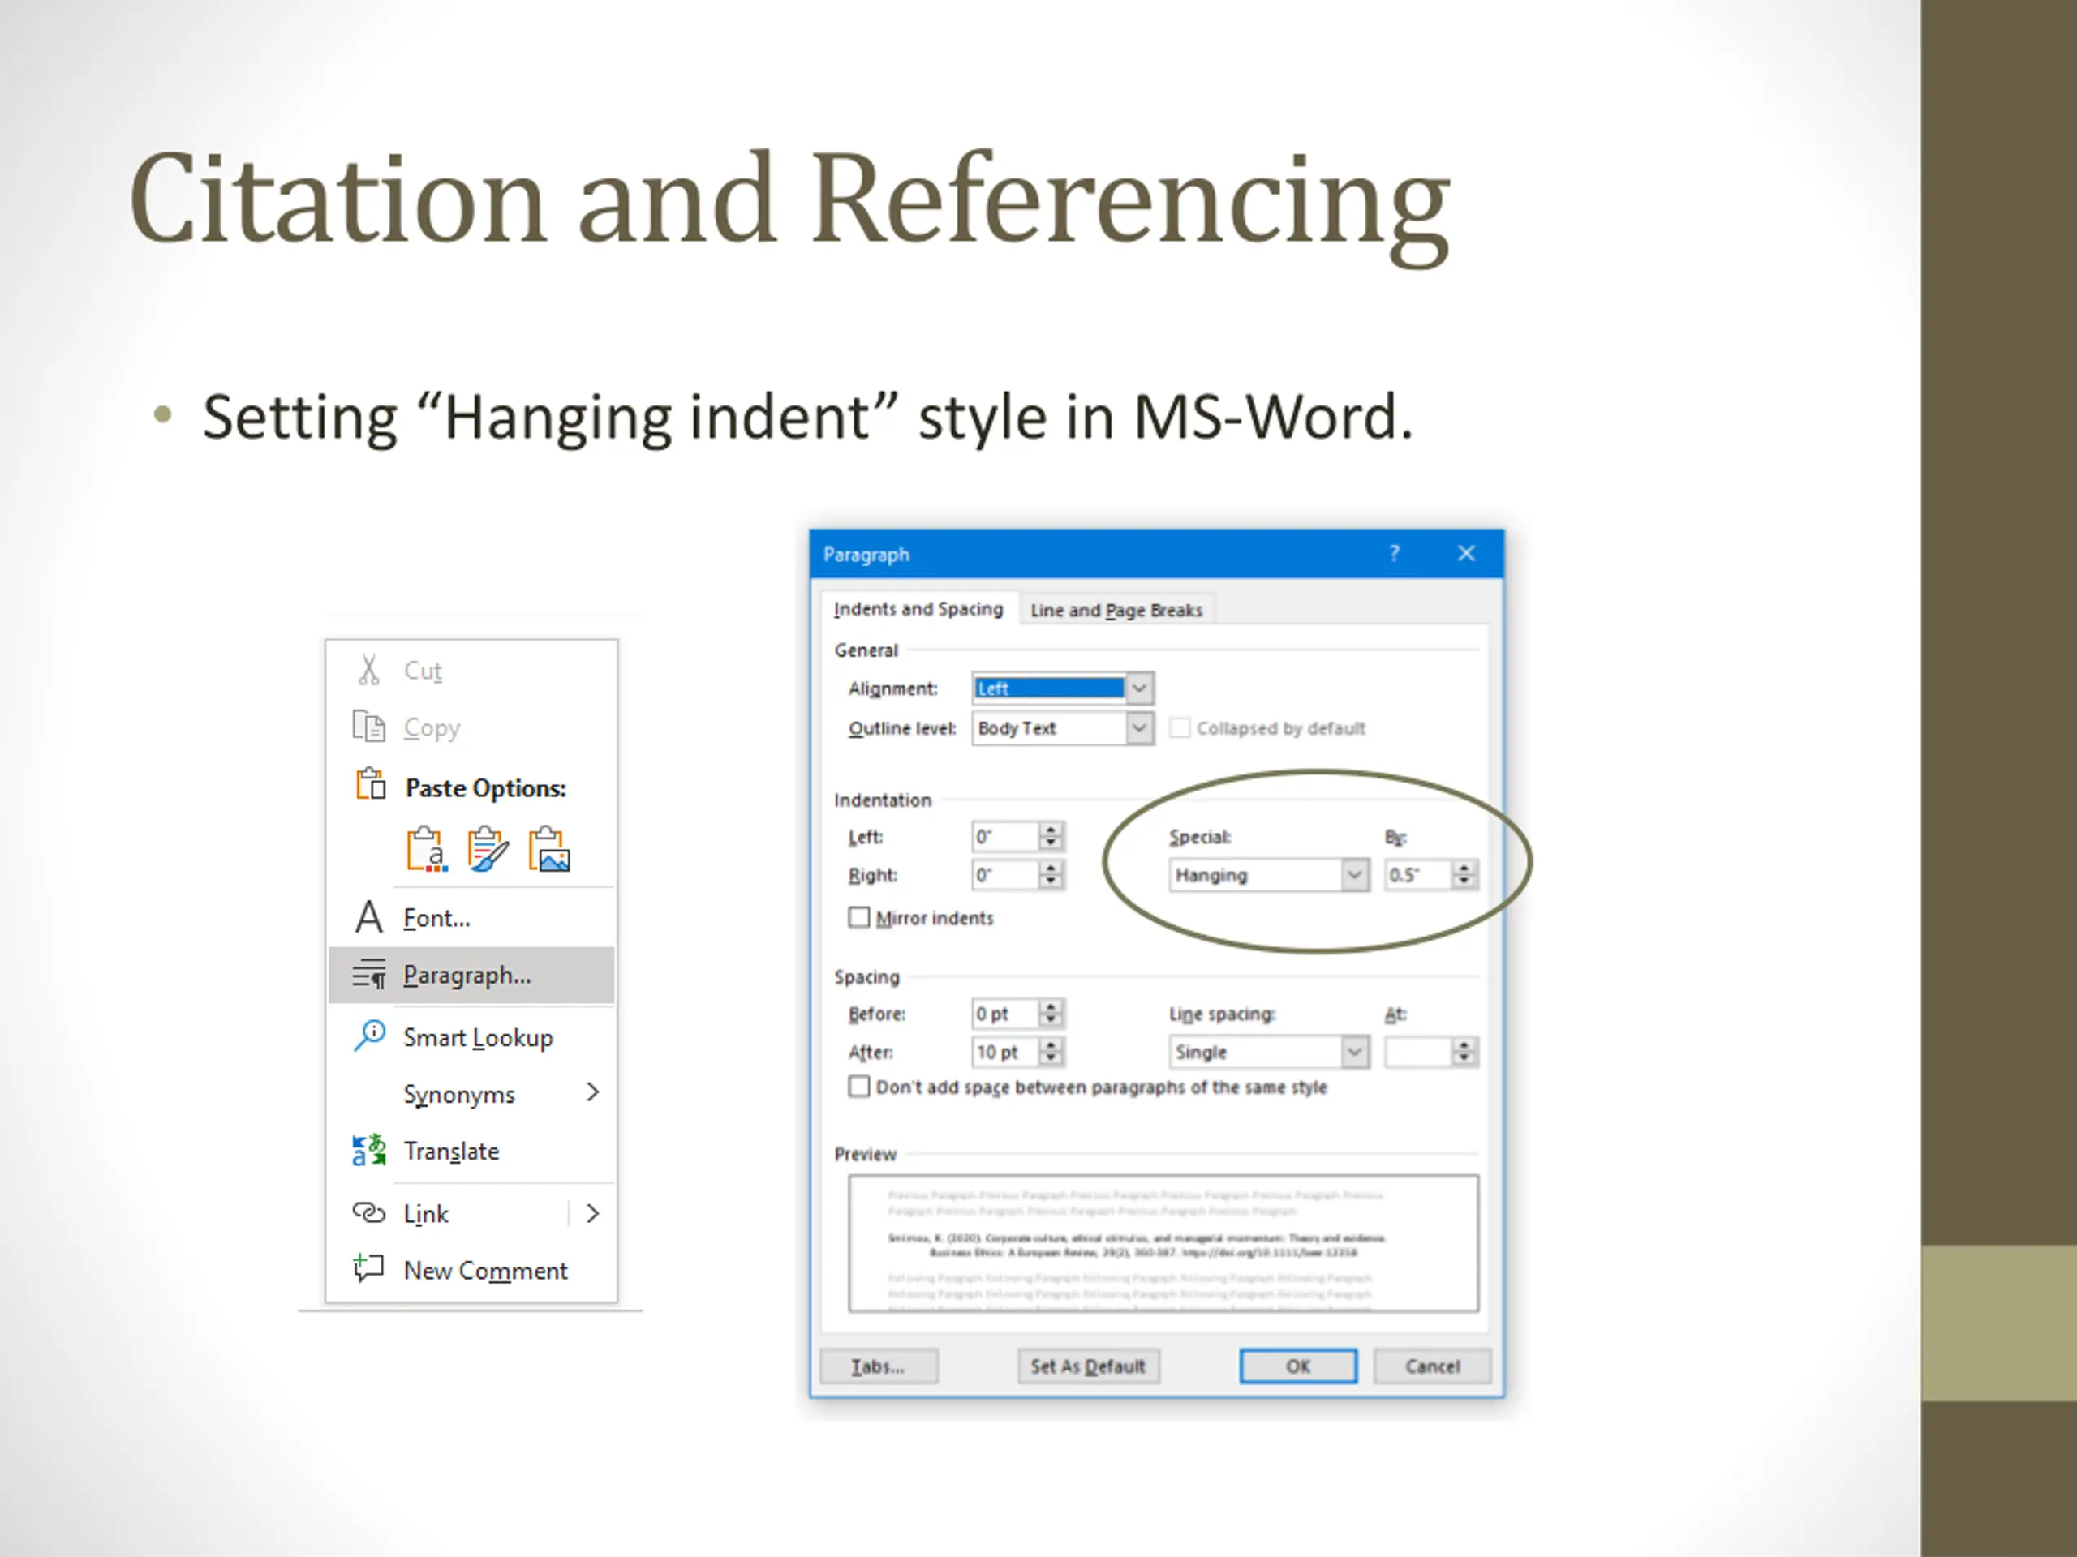
Task: Click the Cut menu entry
Action: point(472,671)
